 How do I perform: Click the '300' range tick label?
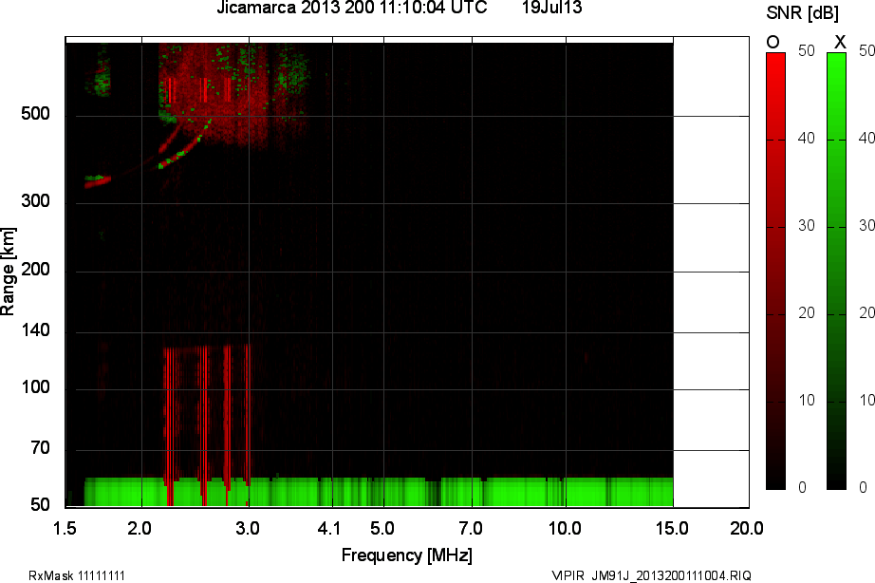35,201
